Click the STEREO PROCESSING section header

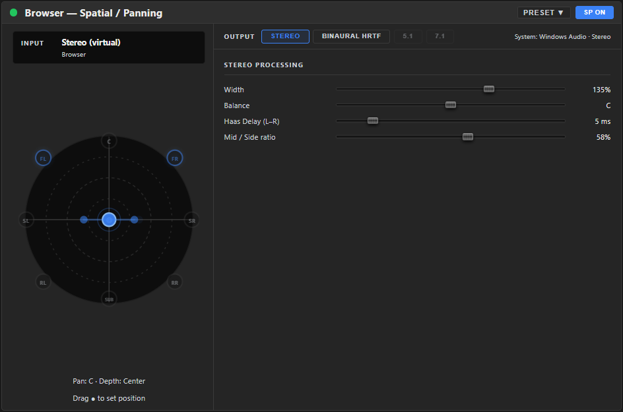click(263, 65)
